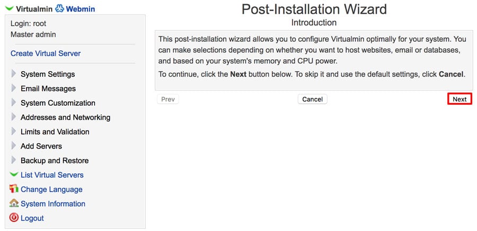Image resolution: width=477 pixels, height=231 pixels.
Task: Switch to the Webmin tab
Action: pos(81,9)
